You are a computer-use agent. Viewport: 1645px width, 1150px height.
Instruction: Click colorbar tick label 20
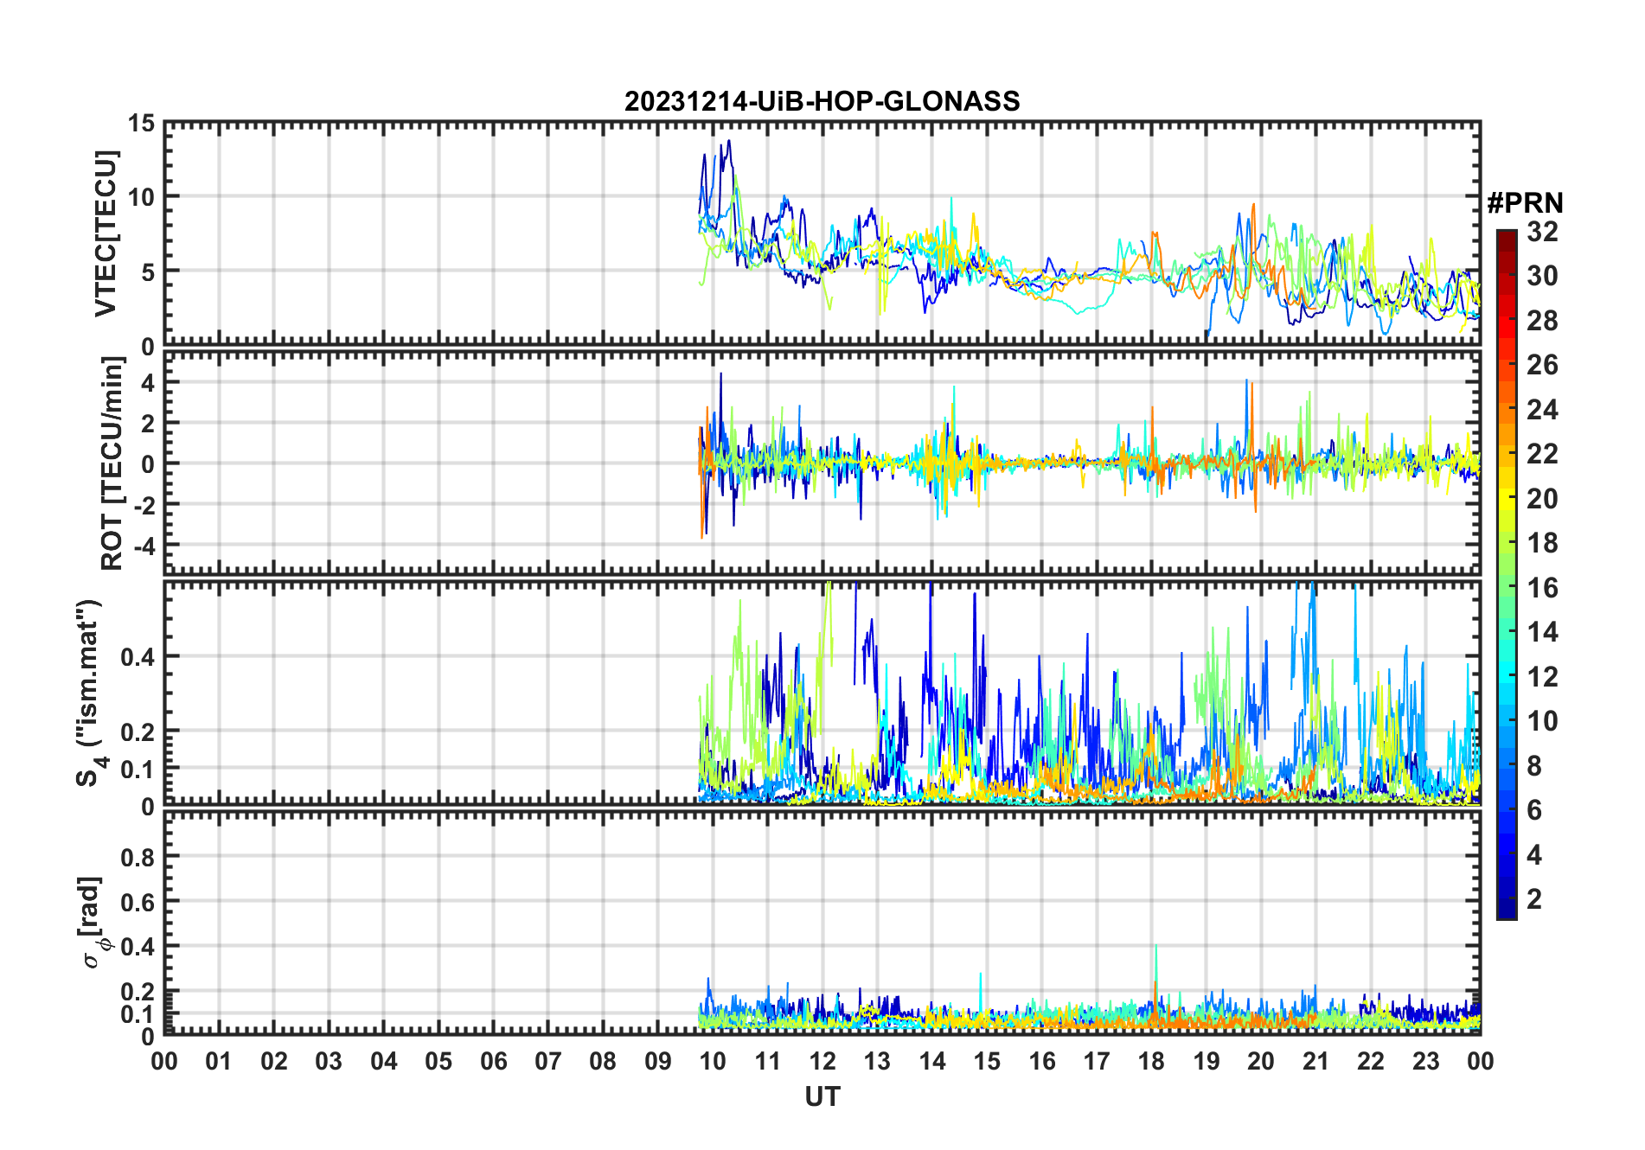1542,499
